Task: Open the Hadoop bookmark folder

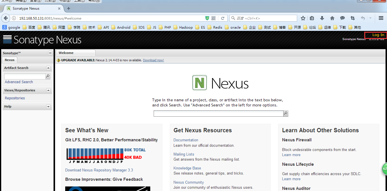Action: click(x=183, y=27)
